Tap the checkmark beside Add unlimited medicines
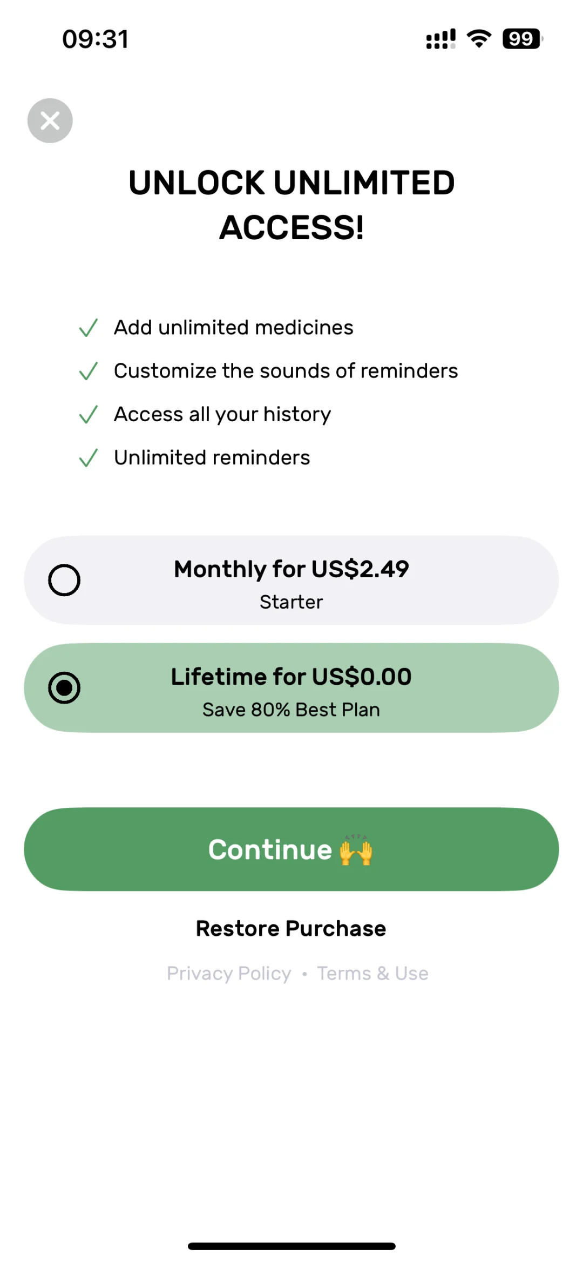The image size is (583, 1262). pyautogui.click(x=88, y=328)
